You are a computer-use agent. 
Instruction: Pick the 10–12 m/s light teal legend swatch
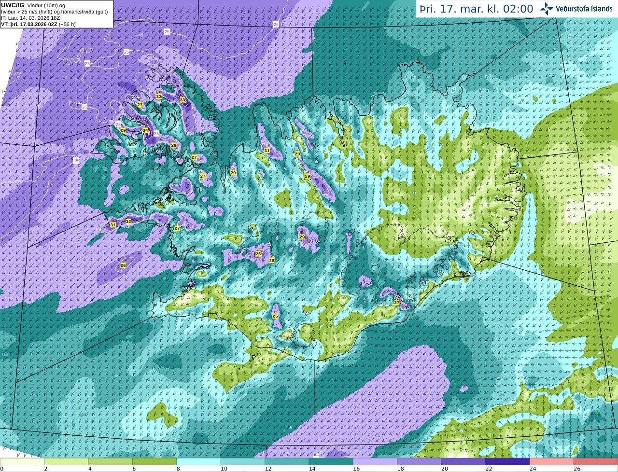point(243,462)
